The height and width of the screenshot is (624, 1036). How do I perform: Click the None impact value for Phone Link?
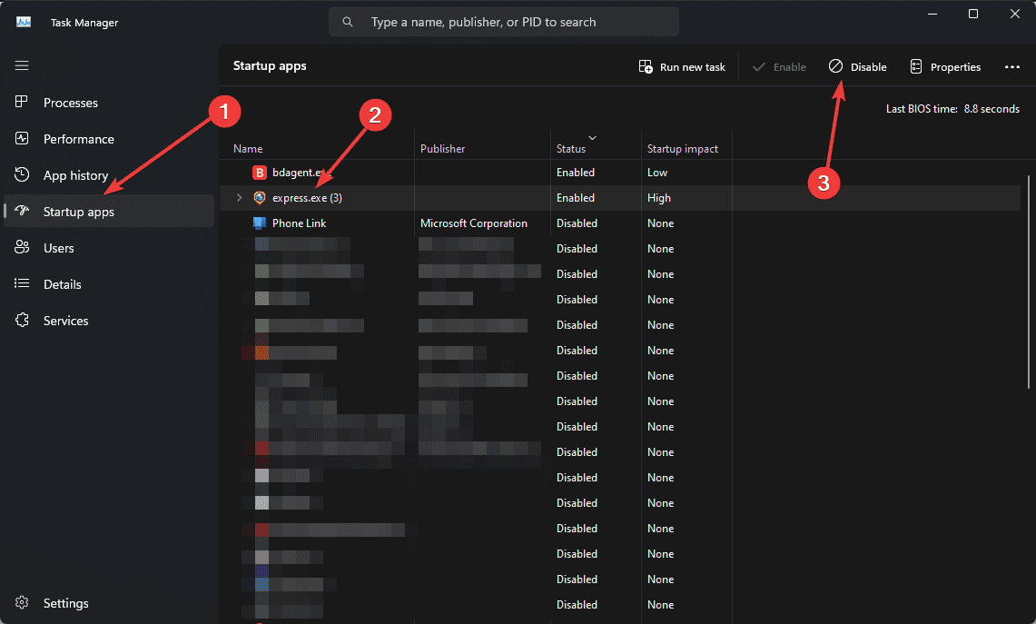pos(661,223)
